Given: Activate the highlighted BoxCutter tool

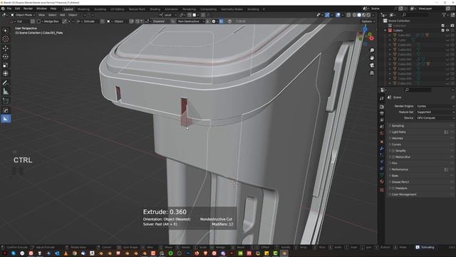Looking at the screenshot, I should [6, 119].
